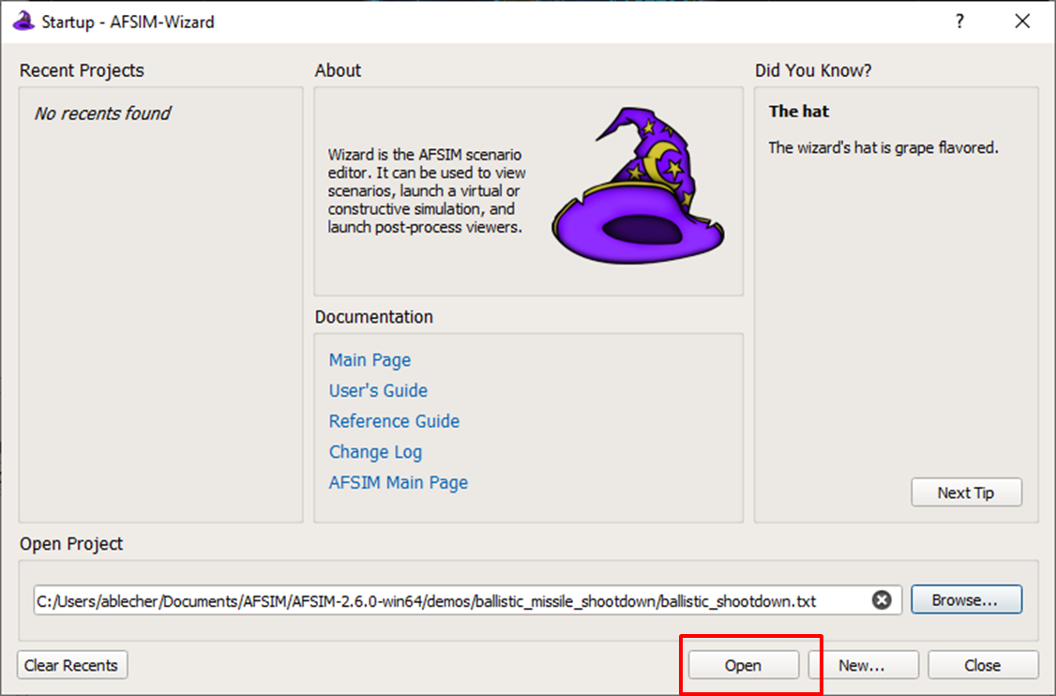The image size is (1056, 696).
Task: Open the Change Log link
Action: pos(375,451)
